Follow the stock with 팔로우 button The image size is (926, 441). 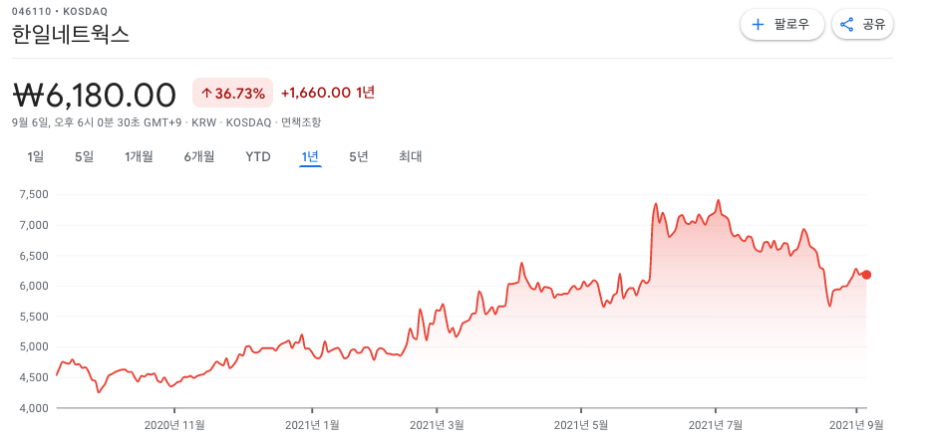pos(781,25)
